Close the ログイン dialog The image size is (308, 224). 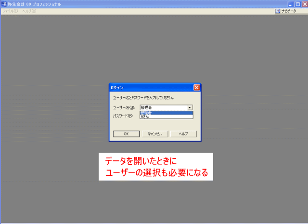tap(197, 88)
